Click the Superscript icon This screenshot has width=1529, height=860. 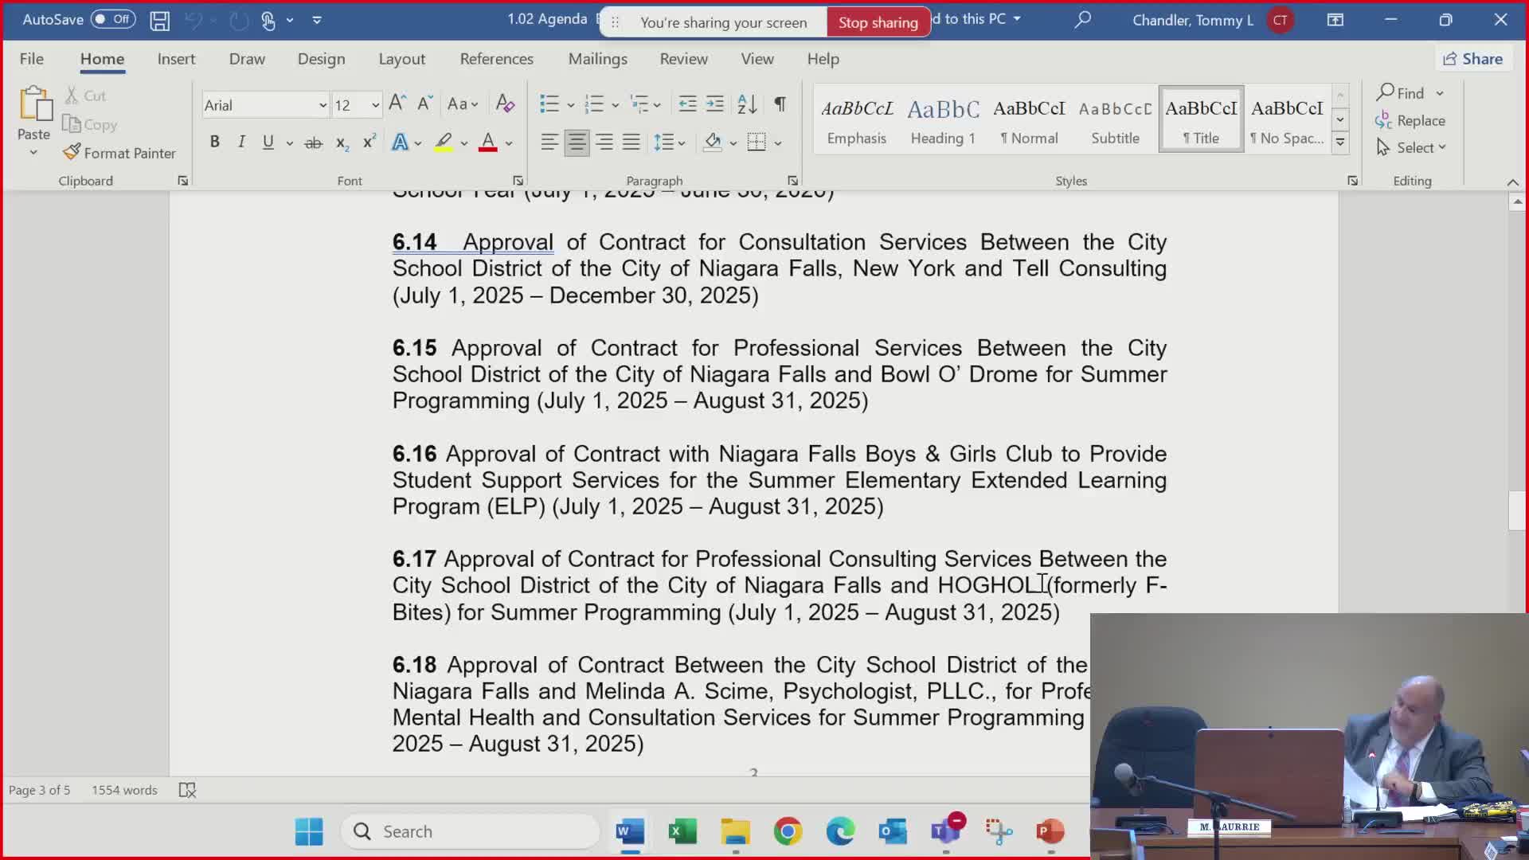(x=369, y=143)
